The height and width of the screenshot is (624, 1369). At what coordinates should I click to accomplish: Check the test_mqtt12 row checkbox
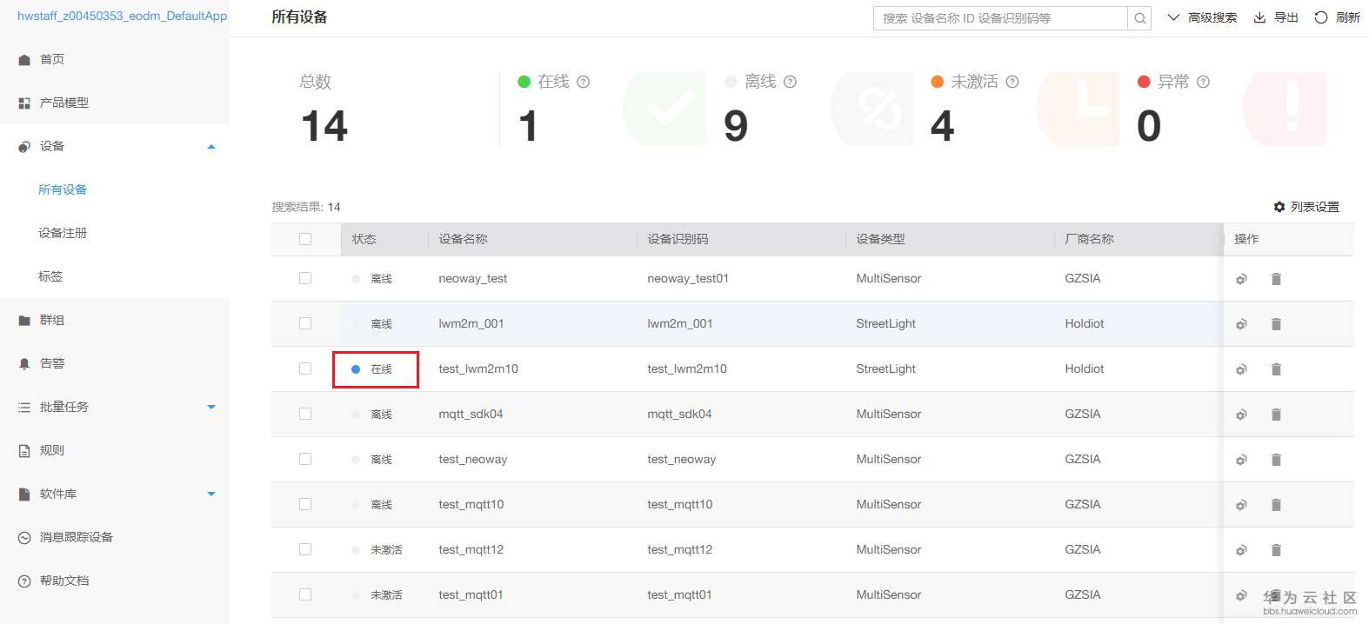point(305,549)
